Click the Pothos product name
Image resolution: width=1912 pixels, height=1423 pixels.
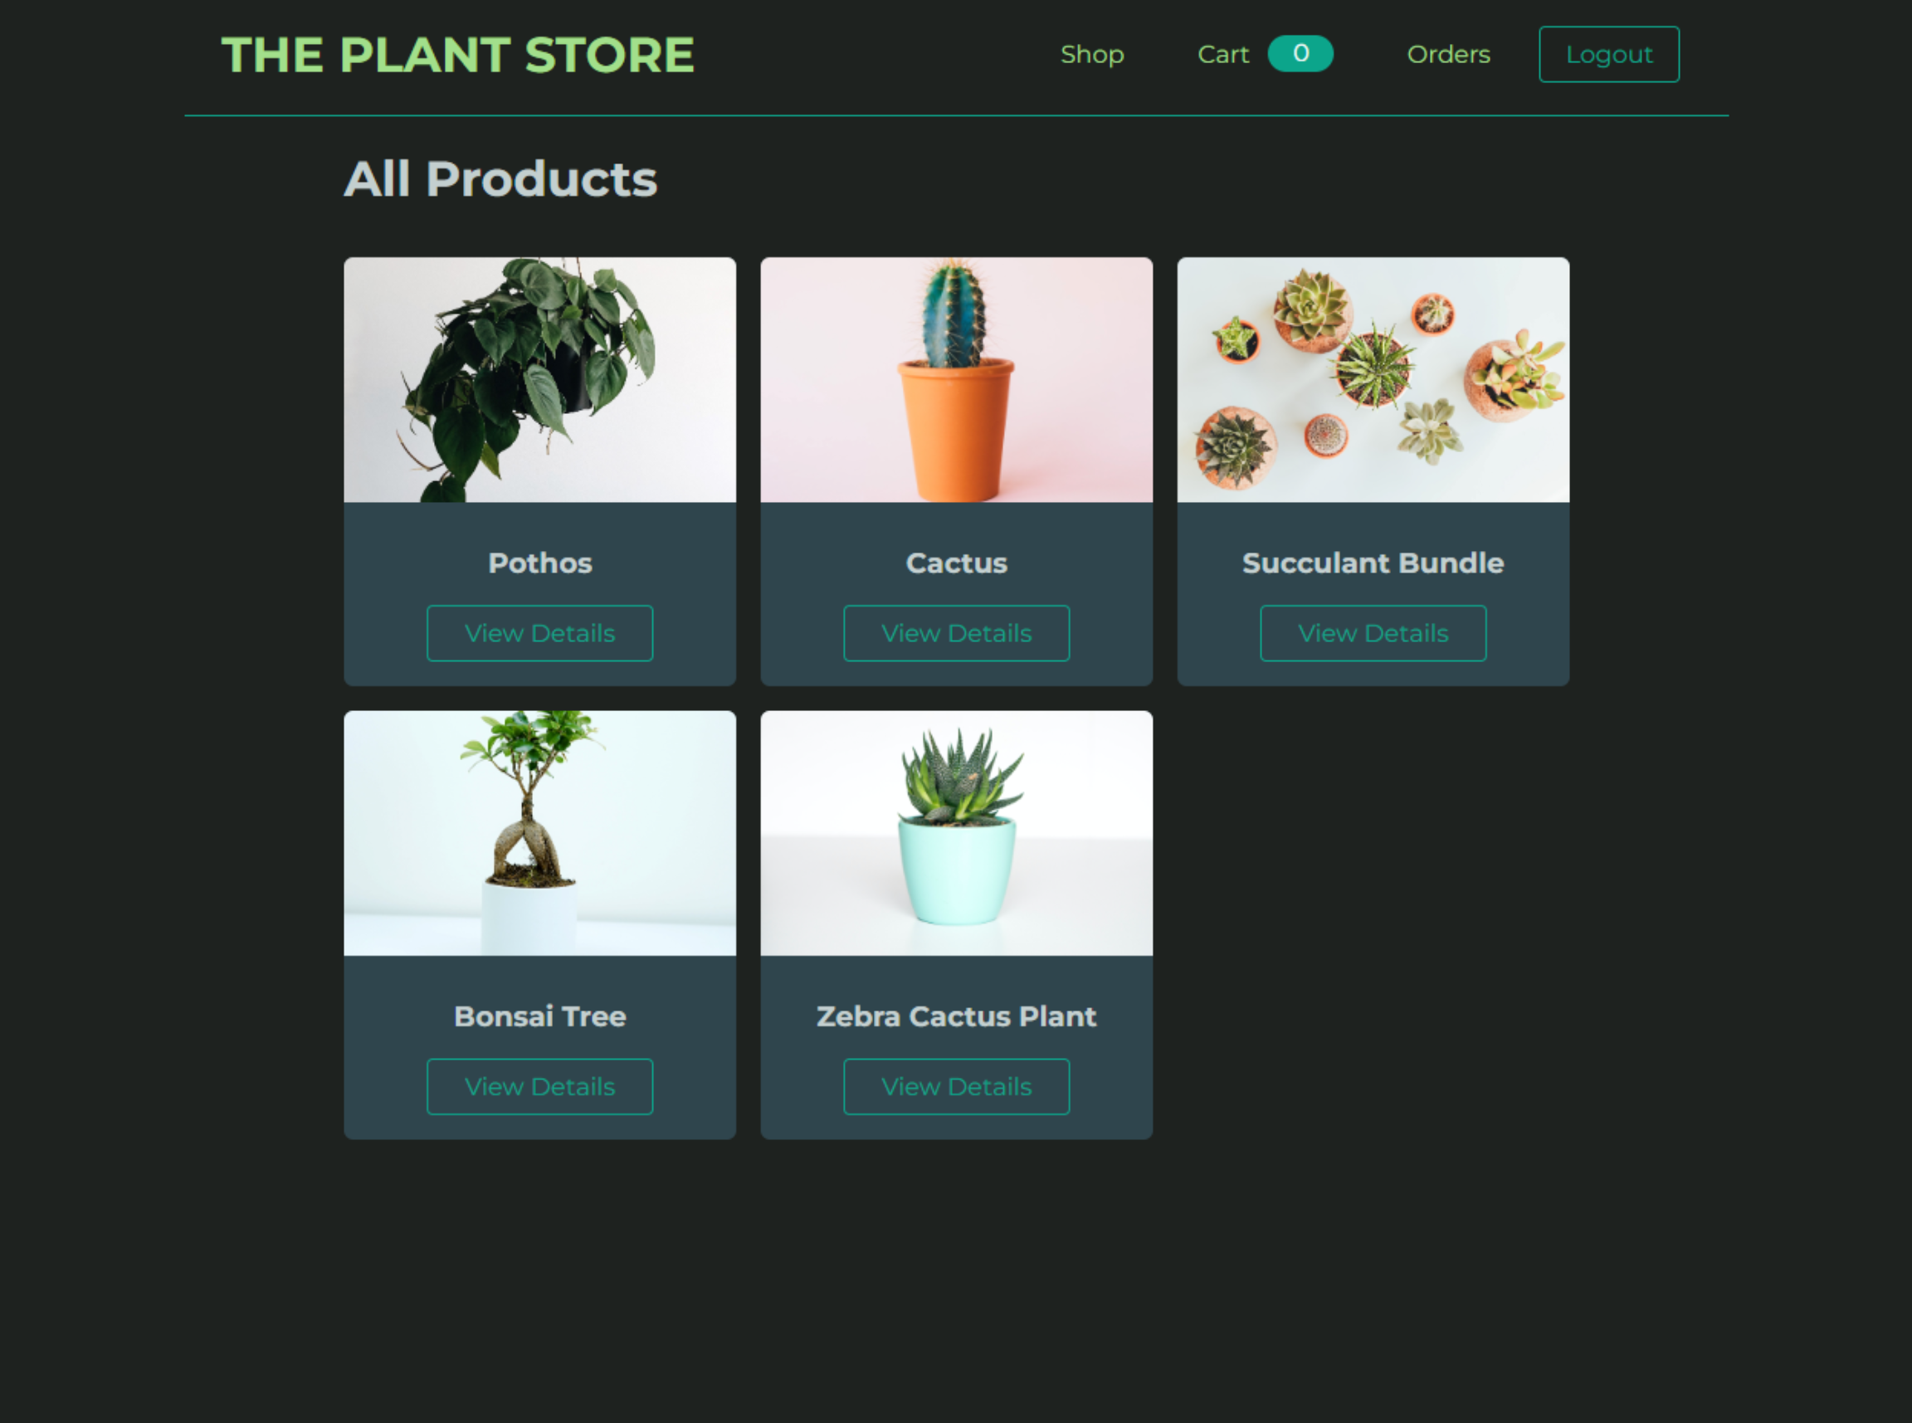[539, 563]
